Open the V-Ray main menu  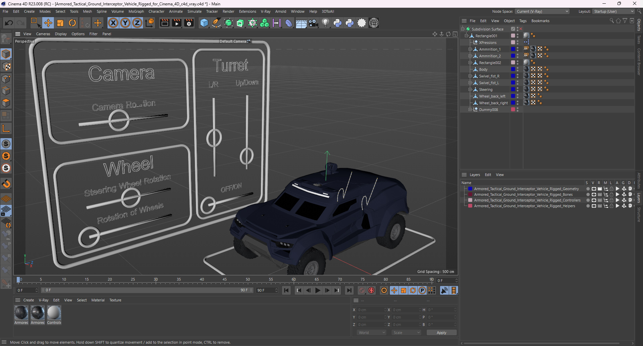266,11
